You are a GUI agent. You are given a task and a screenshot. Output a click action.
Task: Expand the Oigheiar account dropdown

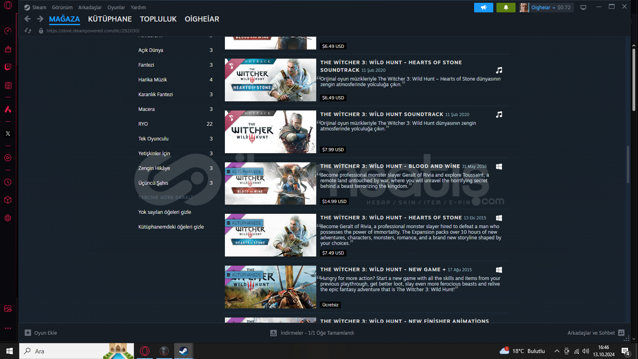553,8
